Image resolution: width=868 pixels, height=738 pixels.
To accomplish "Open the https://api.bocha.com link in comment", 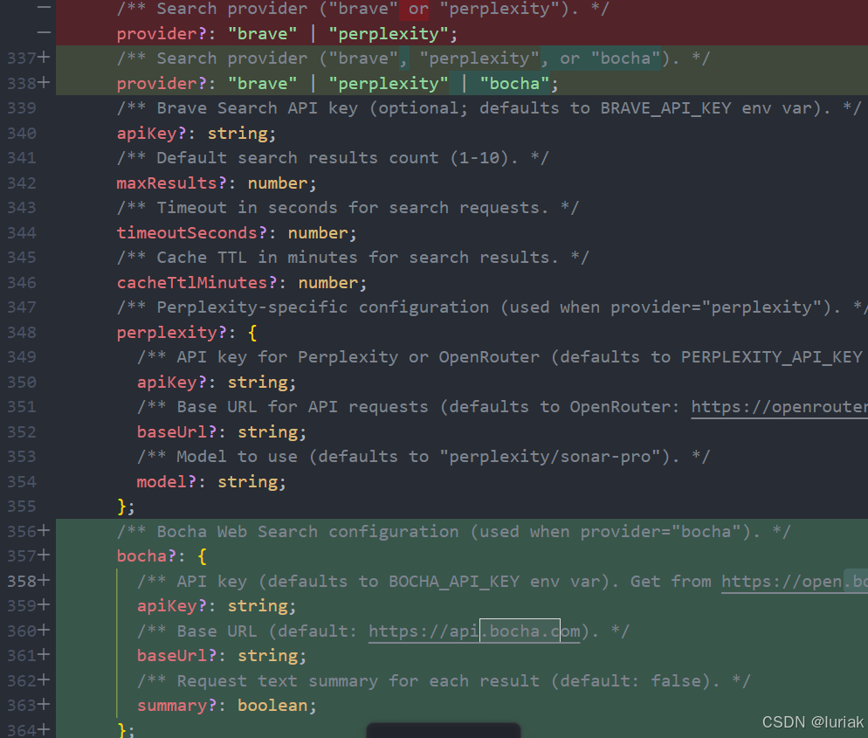I will [474, 631].
